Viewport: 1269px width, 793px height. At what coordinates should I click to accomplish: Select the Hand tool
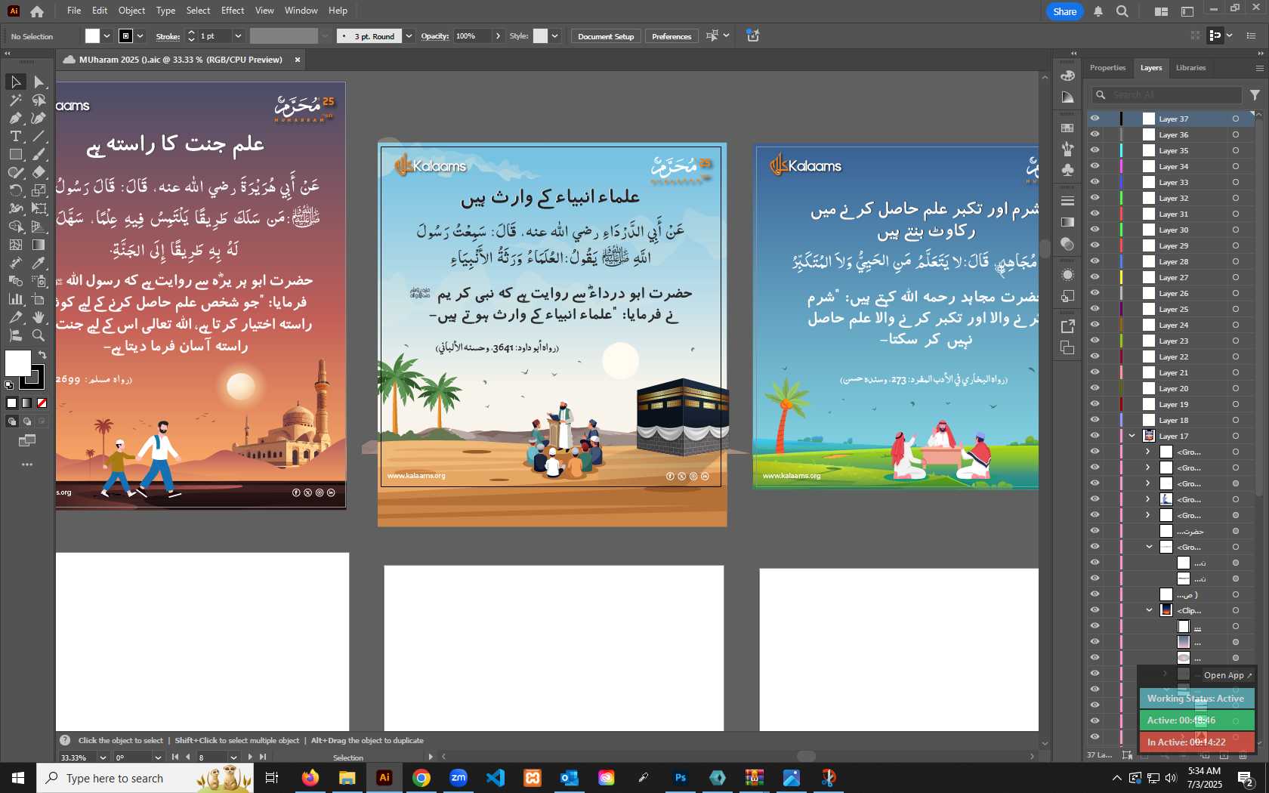click(39, 317)
